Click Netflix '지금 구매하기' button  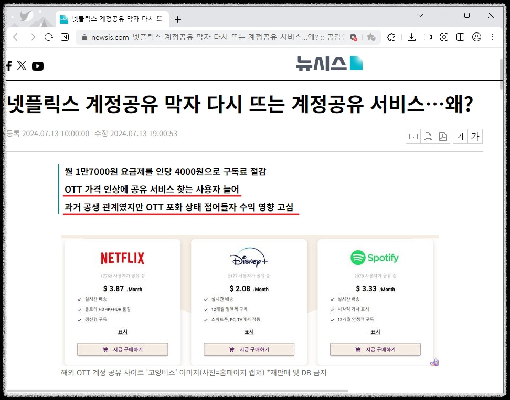tap(123, 349)
